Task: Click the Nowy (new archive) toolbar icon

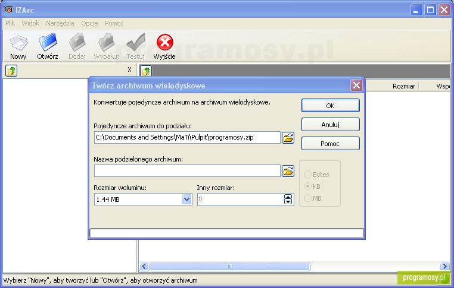Action: pos(18,46)
